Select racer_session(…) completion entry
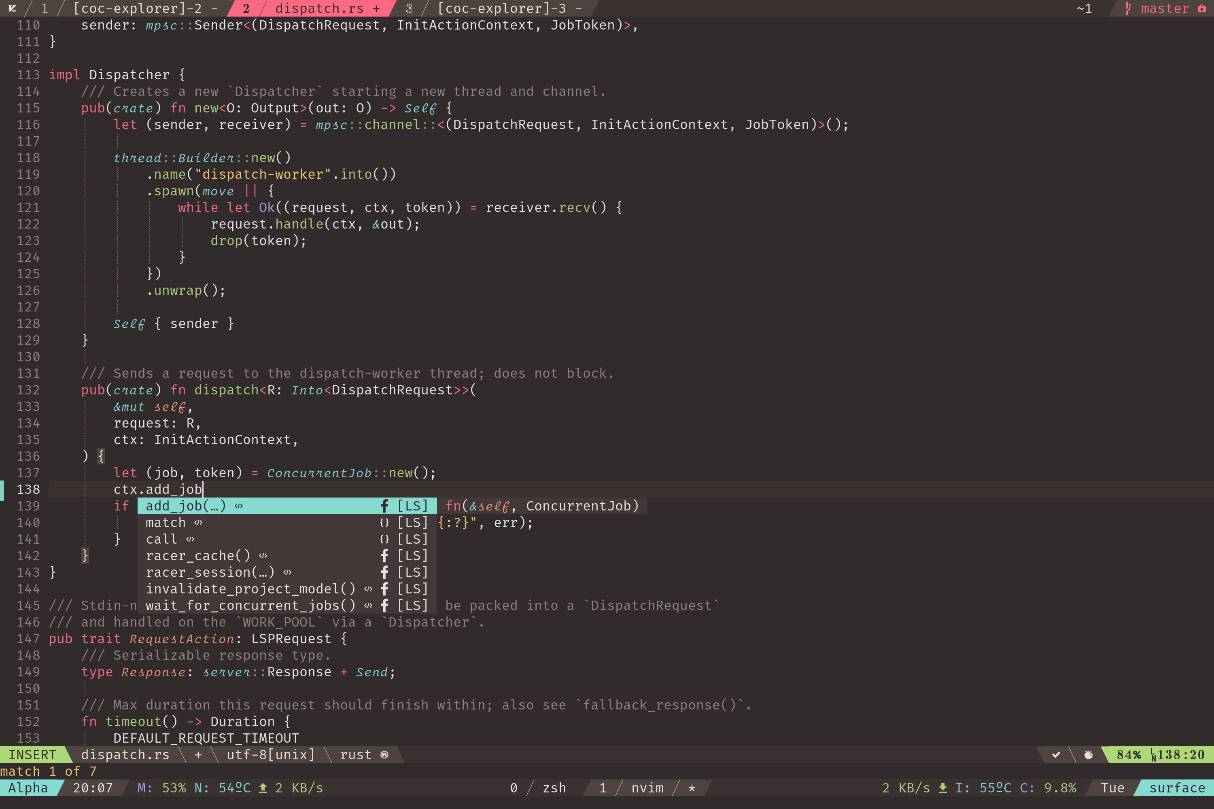Screen dimensions: 1214x809 click(287, 572)
